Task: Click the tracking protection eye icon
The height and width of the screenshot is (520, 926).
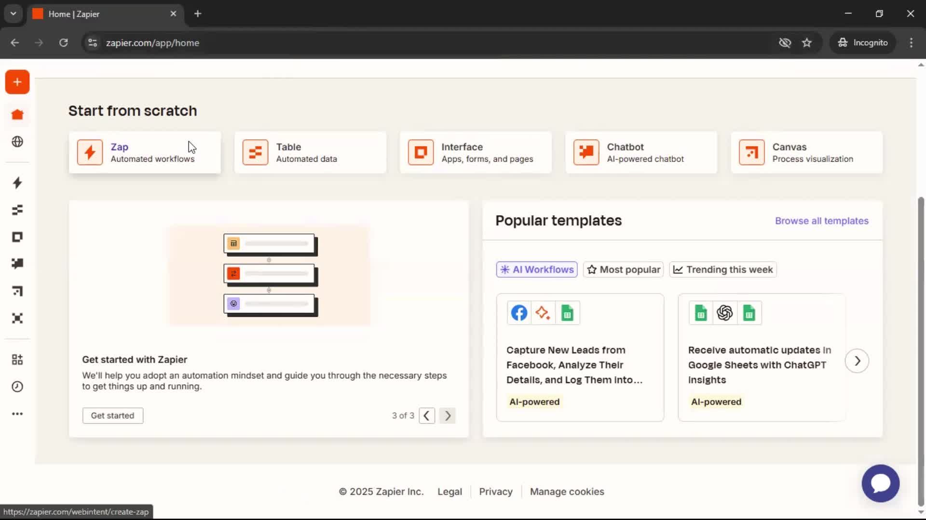Action: [x=785, y=43]
